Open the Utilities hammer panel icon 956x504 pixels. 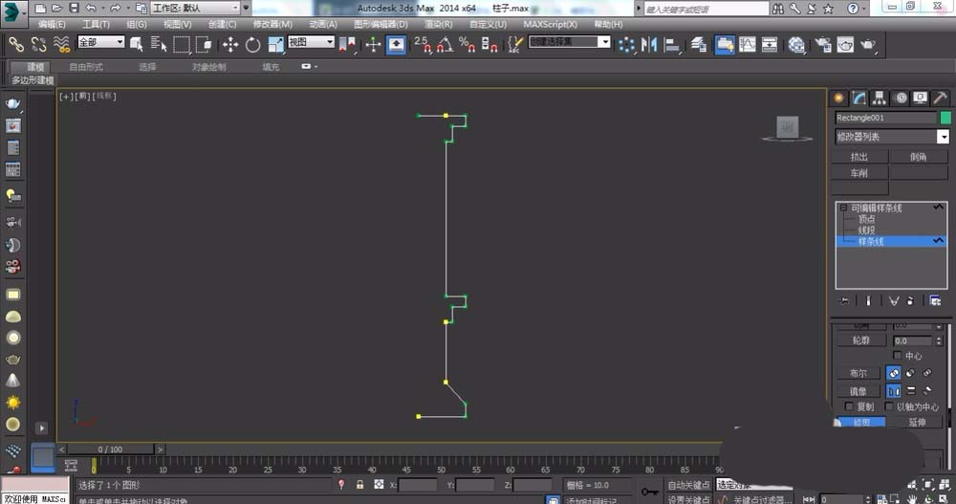[940, 98]
